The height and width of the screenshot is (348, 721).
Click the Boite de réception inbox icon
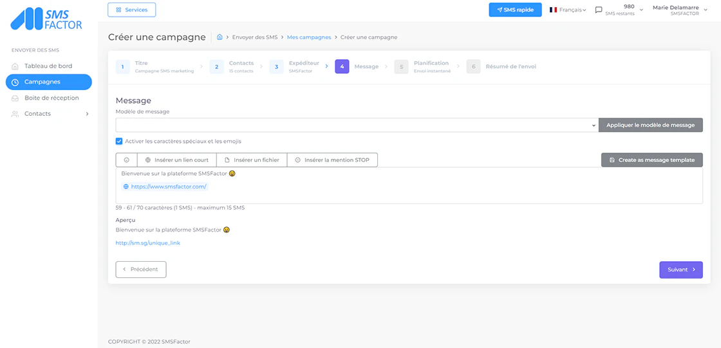[15, 98]
